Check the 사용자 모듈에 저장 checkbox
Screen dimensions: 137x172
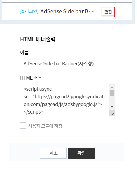(23, 126)
